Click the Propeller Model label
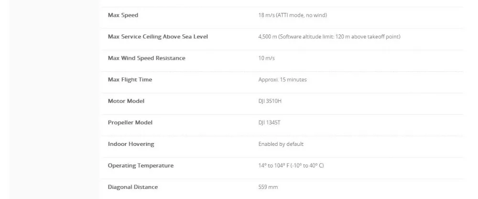This screenshot has height=199, width=478. [130, 122]
